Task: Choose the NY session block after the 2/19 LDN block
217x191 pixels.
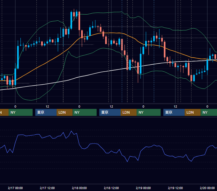Action: pyautogui.click(x=209, y=112)
